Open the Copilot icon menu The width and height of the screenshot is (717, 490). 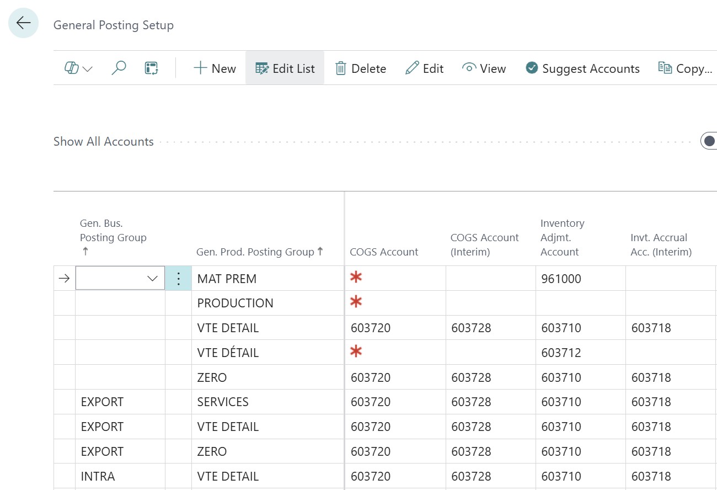coord(78,68)
